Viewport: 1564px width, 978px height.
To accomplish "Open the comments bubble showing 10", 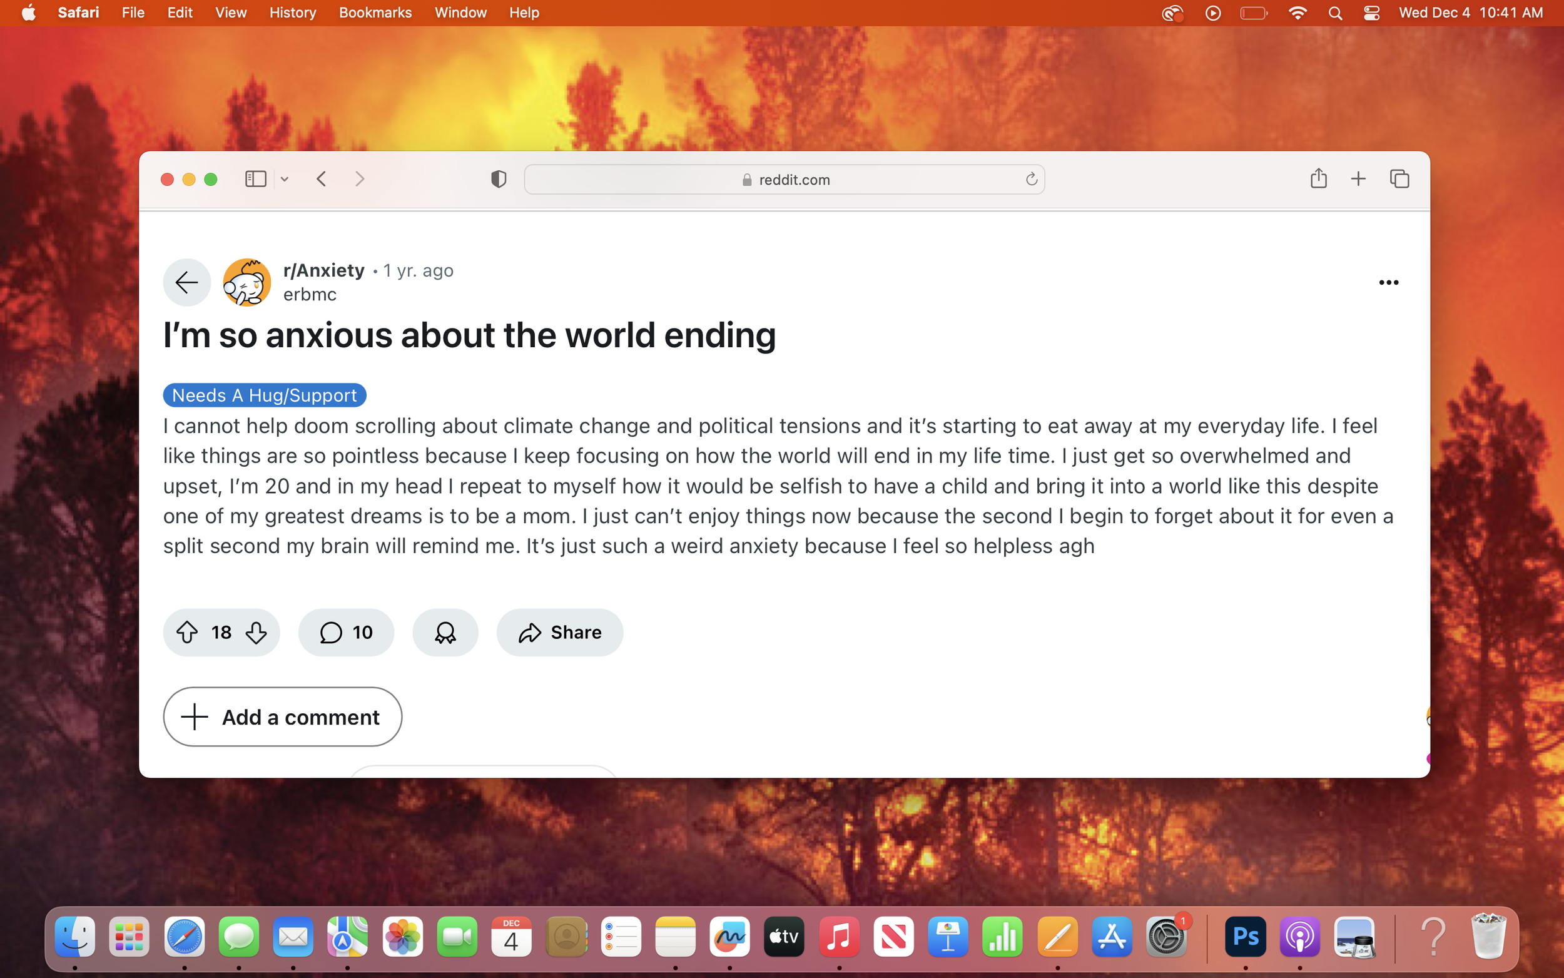I will point(346,632).
